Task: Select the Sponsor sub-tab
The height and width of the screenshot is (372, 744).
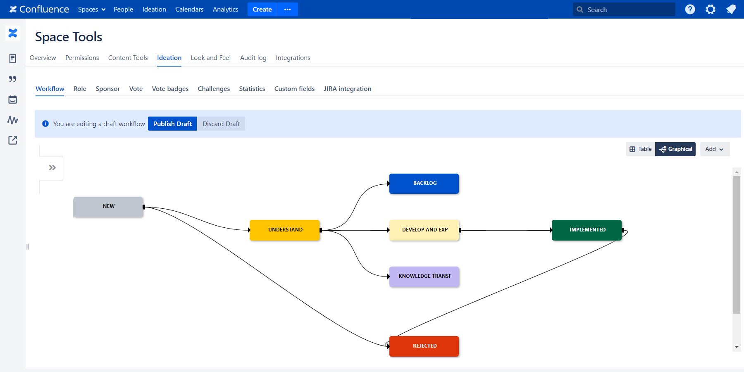Action: tap(107, 88)
